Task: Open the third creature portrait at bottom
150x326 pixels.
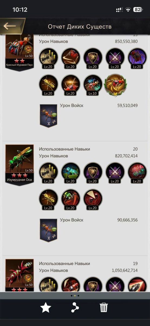Action: [19, 275]
